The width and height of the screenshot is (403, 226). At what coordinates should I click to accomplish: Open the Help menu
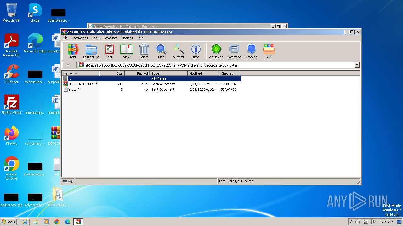point(140,38)
